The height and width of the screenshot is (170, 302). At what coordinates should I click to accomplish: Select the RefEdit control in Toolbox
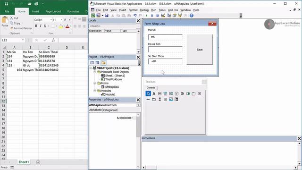(x=176, y=99)
